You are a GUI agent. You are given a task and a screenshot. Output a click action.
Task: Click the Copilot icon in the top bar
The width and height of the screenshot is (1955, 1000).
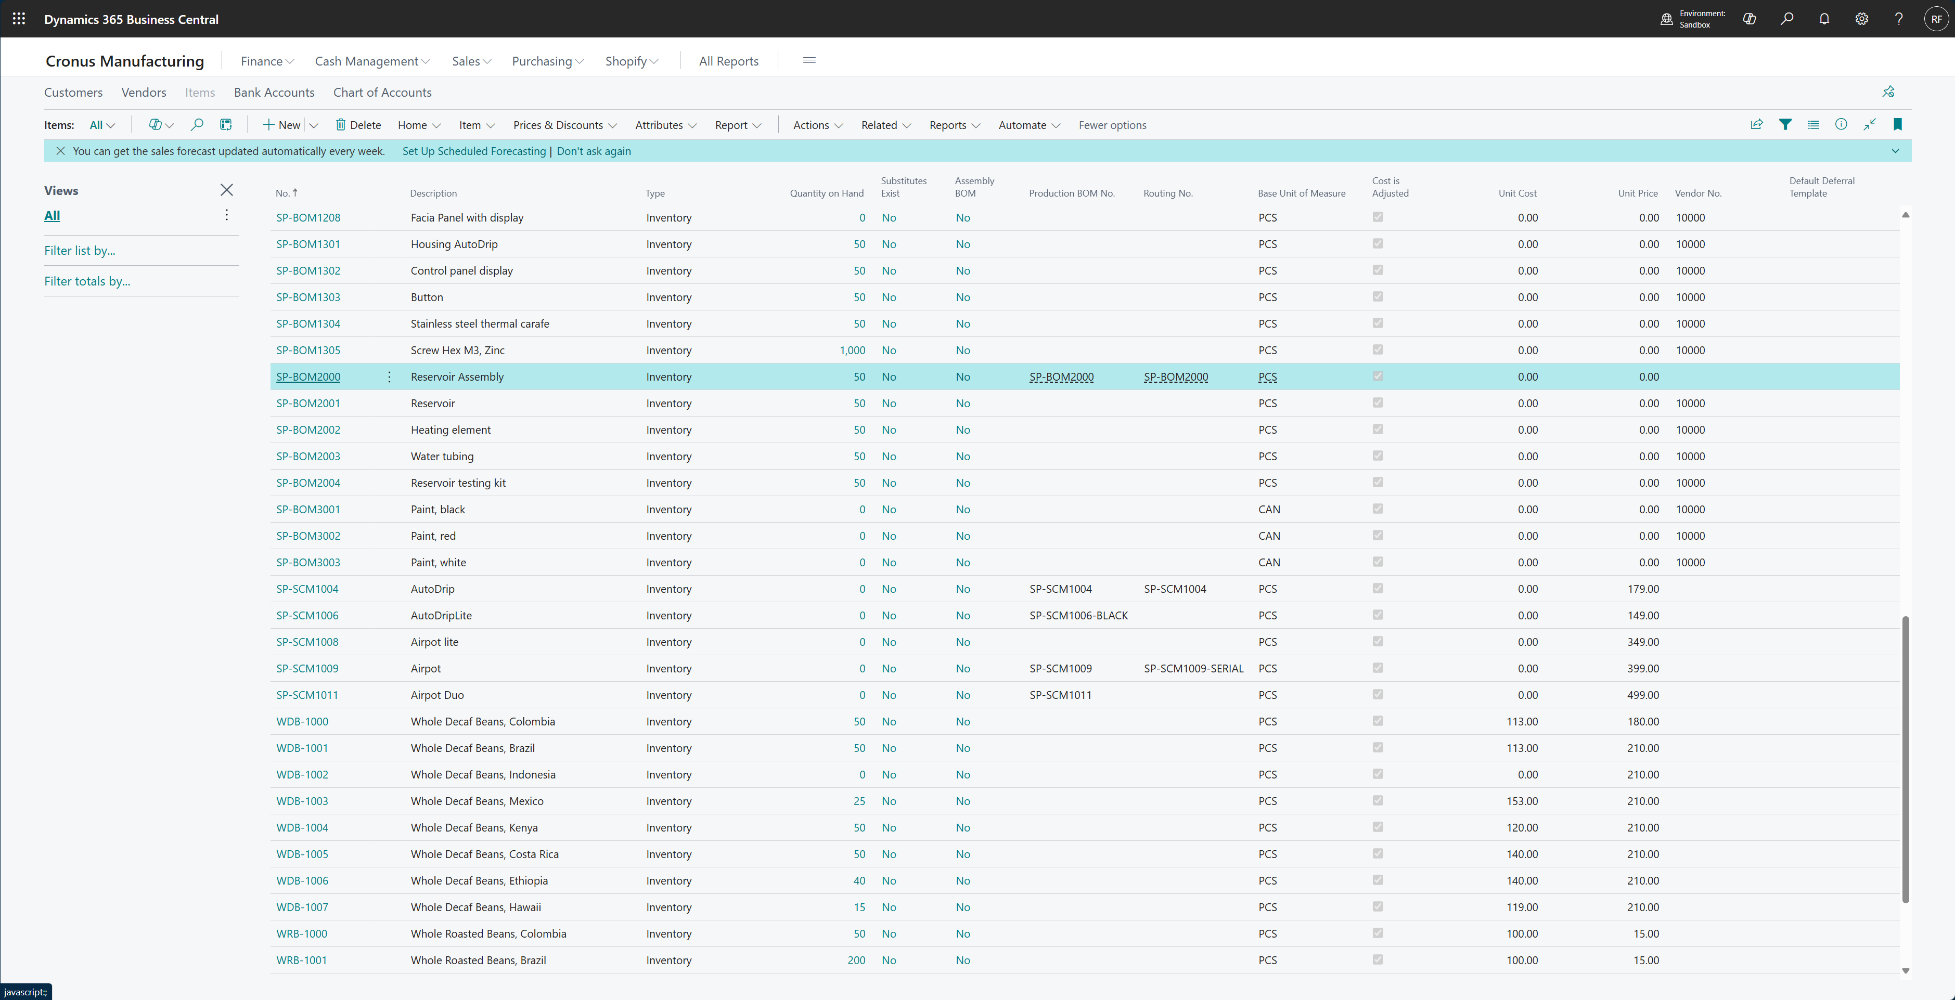[x=1750, y=19]
